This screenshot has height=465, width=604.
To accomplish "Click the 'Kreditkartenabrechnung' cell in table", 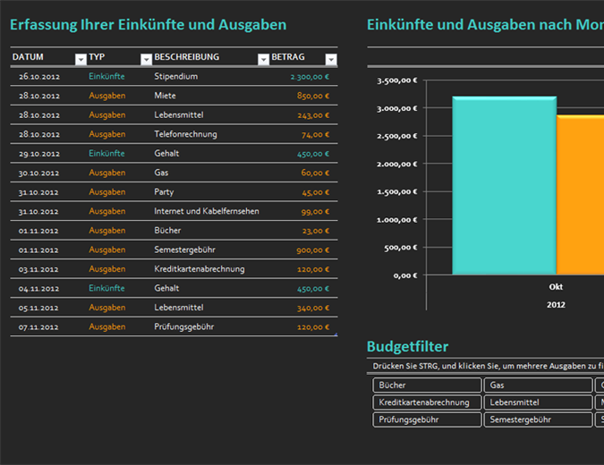I will click(x=200, y=268).
